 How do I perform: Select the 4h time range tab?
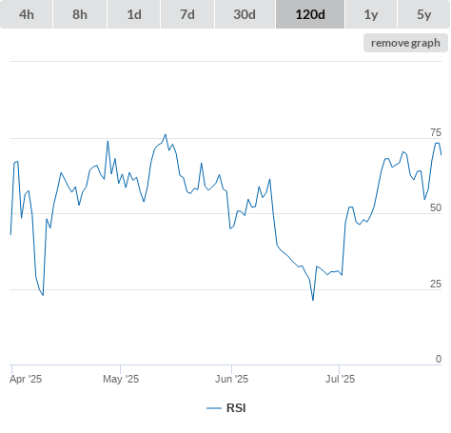coord(27,14)
